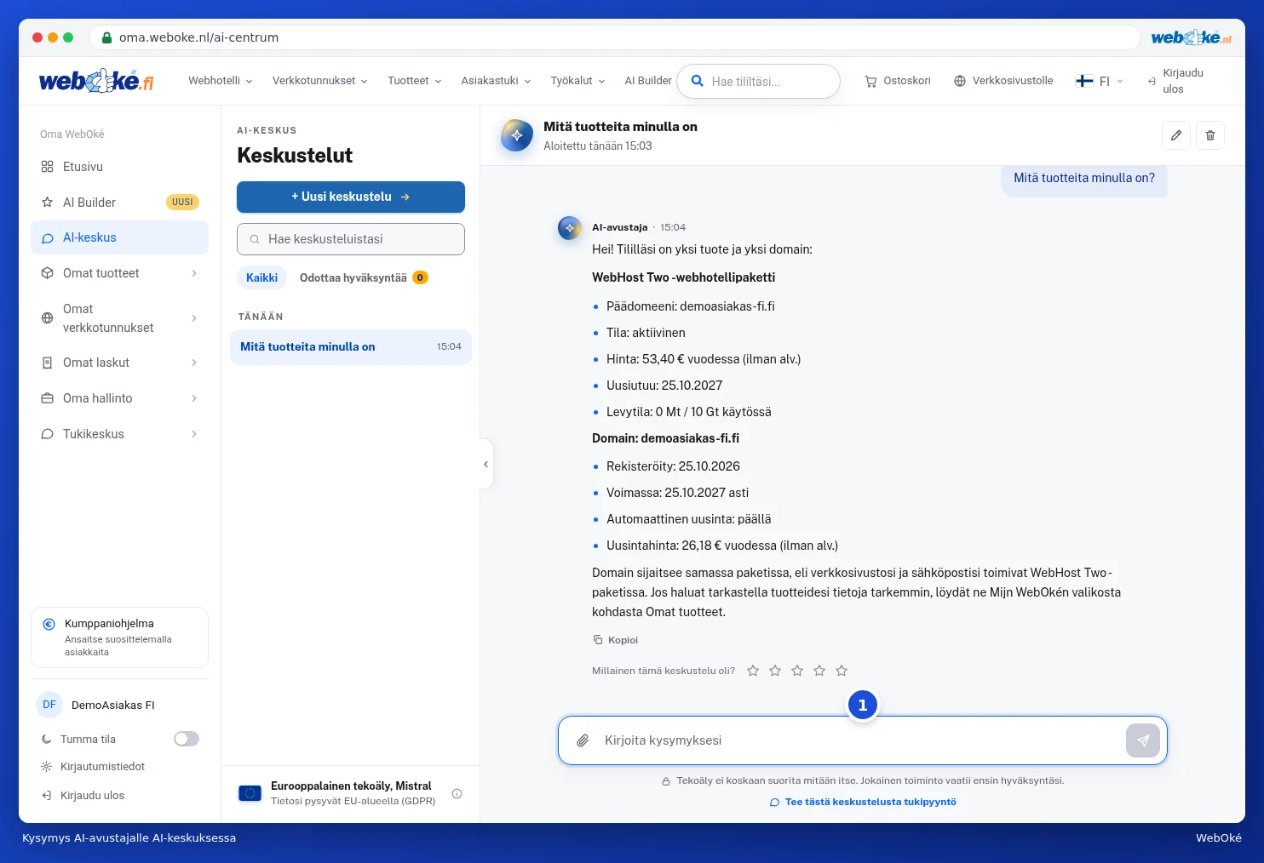
Task: Select the Kaikki filter tab
Action: click(261, 277)
